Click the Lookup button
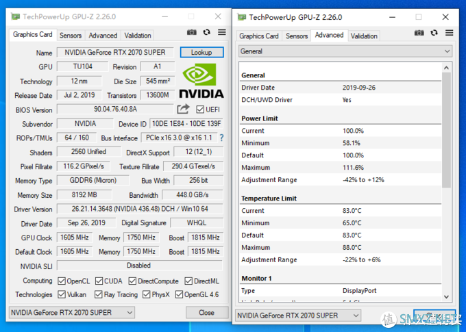Screen dimensions: 466x332 [201, 52]
